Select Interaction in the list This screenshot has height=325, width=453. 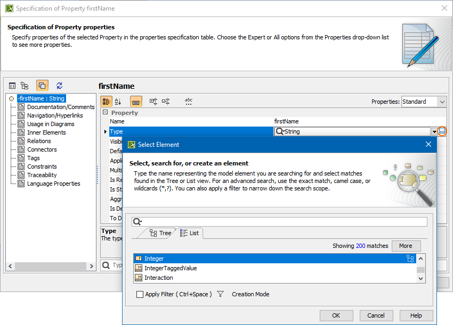(274, 278)
